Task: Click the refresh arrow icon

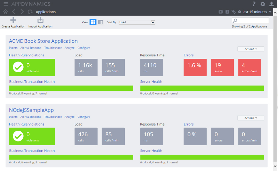Action: coord(30,12)
